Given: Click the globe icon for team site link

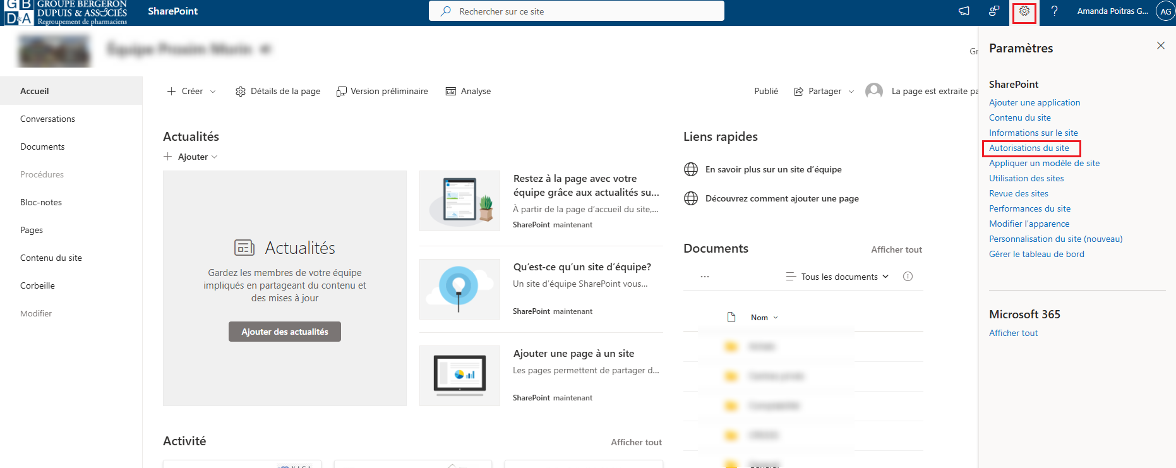Looking at the screenshot, I should click(691, 169).
